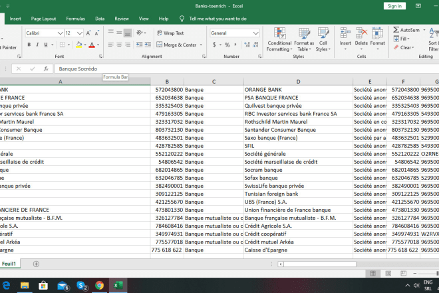Click the text orientation icon

(x=140, y=33)
